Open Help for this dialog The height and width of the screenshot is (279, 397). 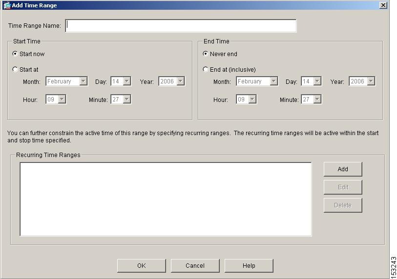249,266
